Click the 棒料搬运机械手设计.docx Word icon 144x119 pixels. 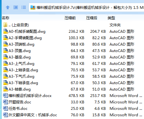point(6,95)
